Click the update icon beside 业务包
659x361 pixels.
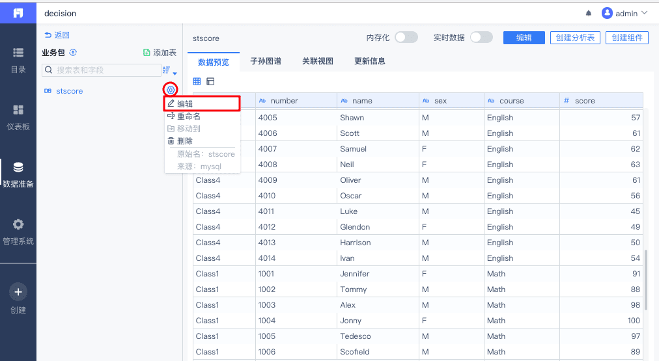[x=73, y=53]
